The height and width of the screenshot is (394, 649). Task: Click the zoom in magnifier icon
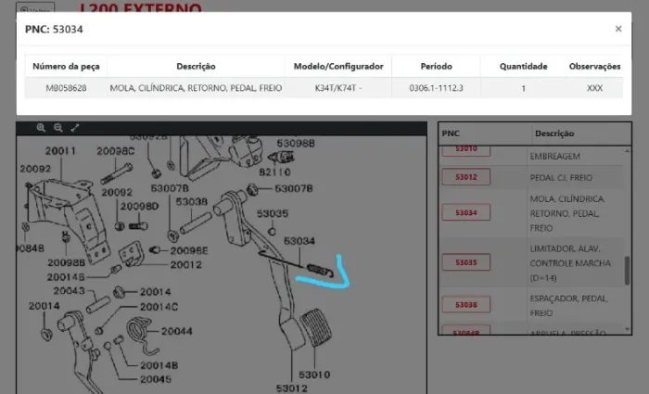(x=42, y=128)
